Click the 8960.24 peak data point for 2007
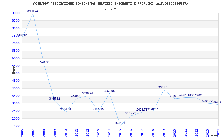221x138 pixels. click(x=33, y=14)
